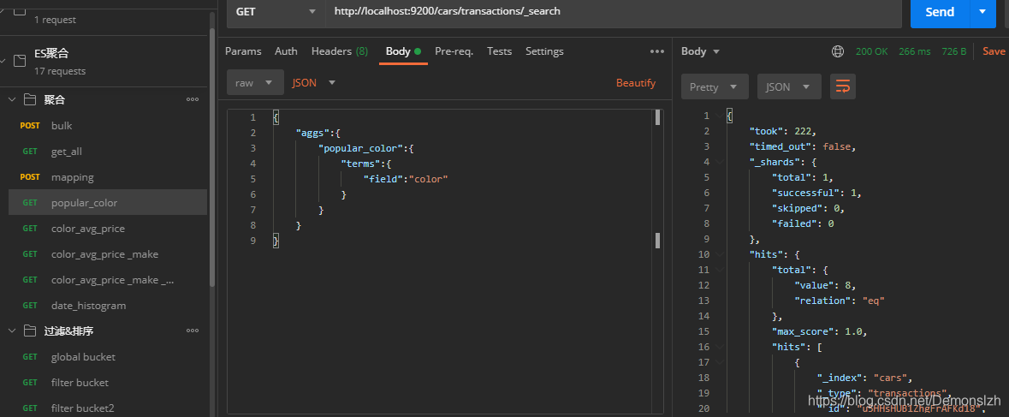Click the 726 B response size
Viewport: 1009px width, 417px height.
[x=953, y=51]
